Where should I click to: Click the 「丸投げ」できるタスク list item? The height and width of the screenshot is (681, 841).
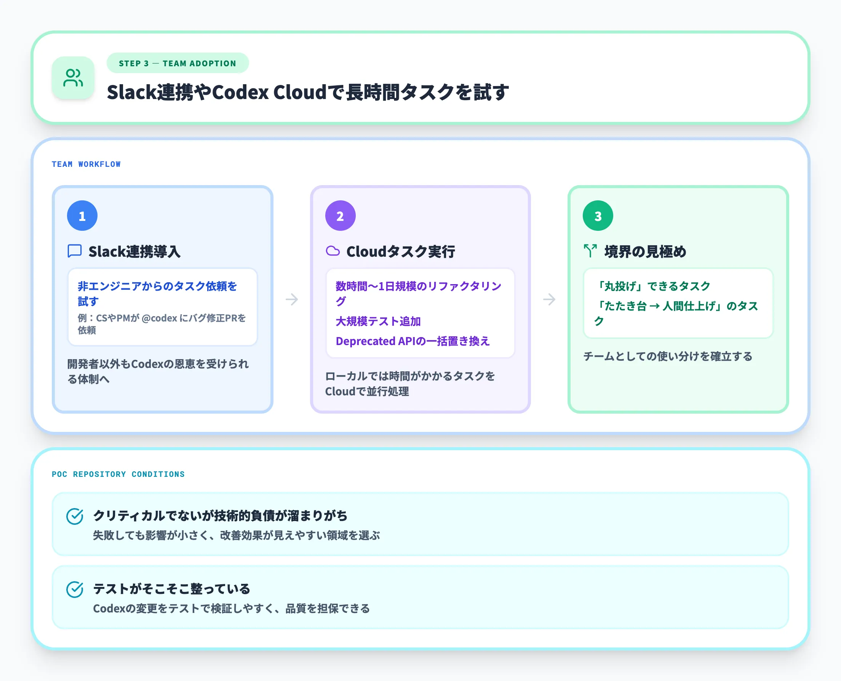654,285
